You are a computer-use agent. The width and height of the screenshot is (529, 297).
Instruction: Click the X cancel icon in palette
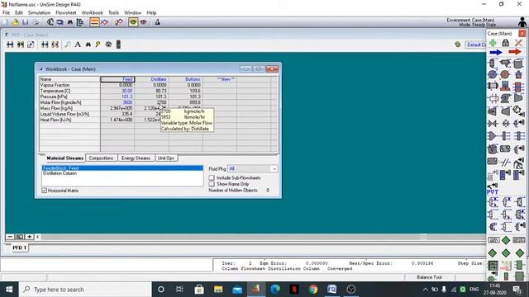[x=518, y=43]
